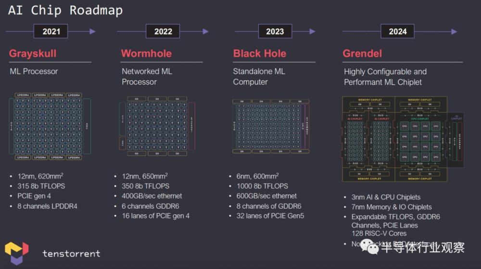The image size is (481, 269).
Task: Click the 2023 year box
Action: pos(275,31)
